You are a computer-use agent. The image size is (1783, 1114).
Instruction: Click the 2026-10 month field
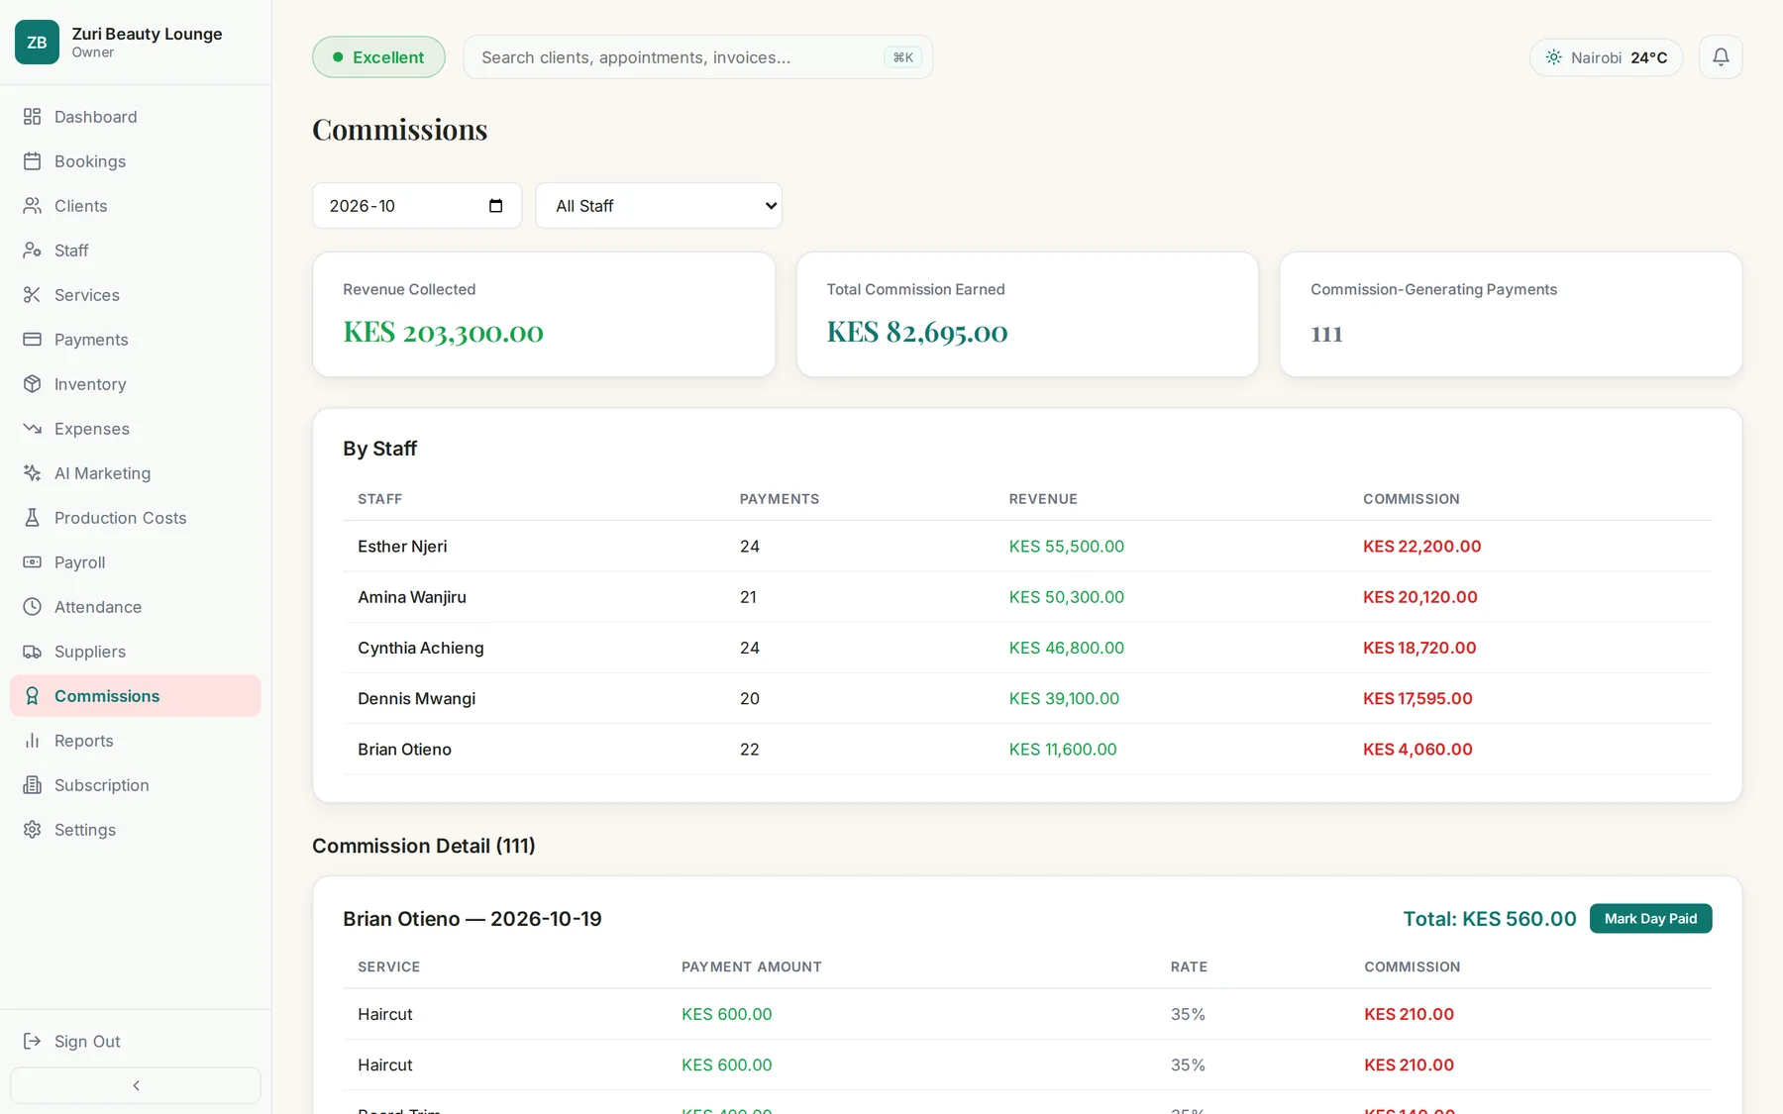[417, 206]
